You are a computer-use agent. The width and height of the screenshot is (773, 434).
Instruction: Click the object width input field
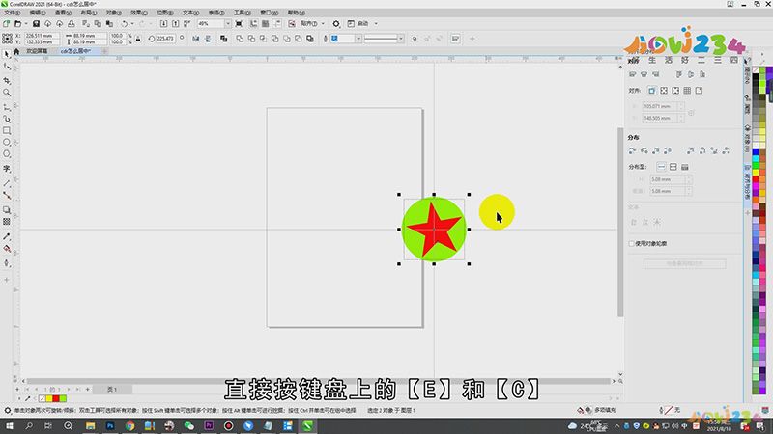point(89,36)
